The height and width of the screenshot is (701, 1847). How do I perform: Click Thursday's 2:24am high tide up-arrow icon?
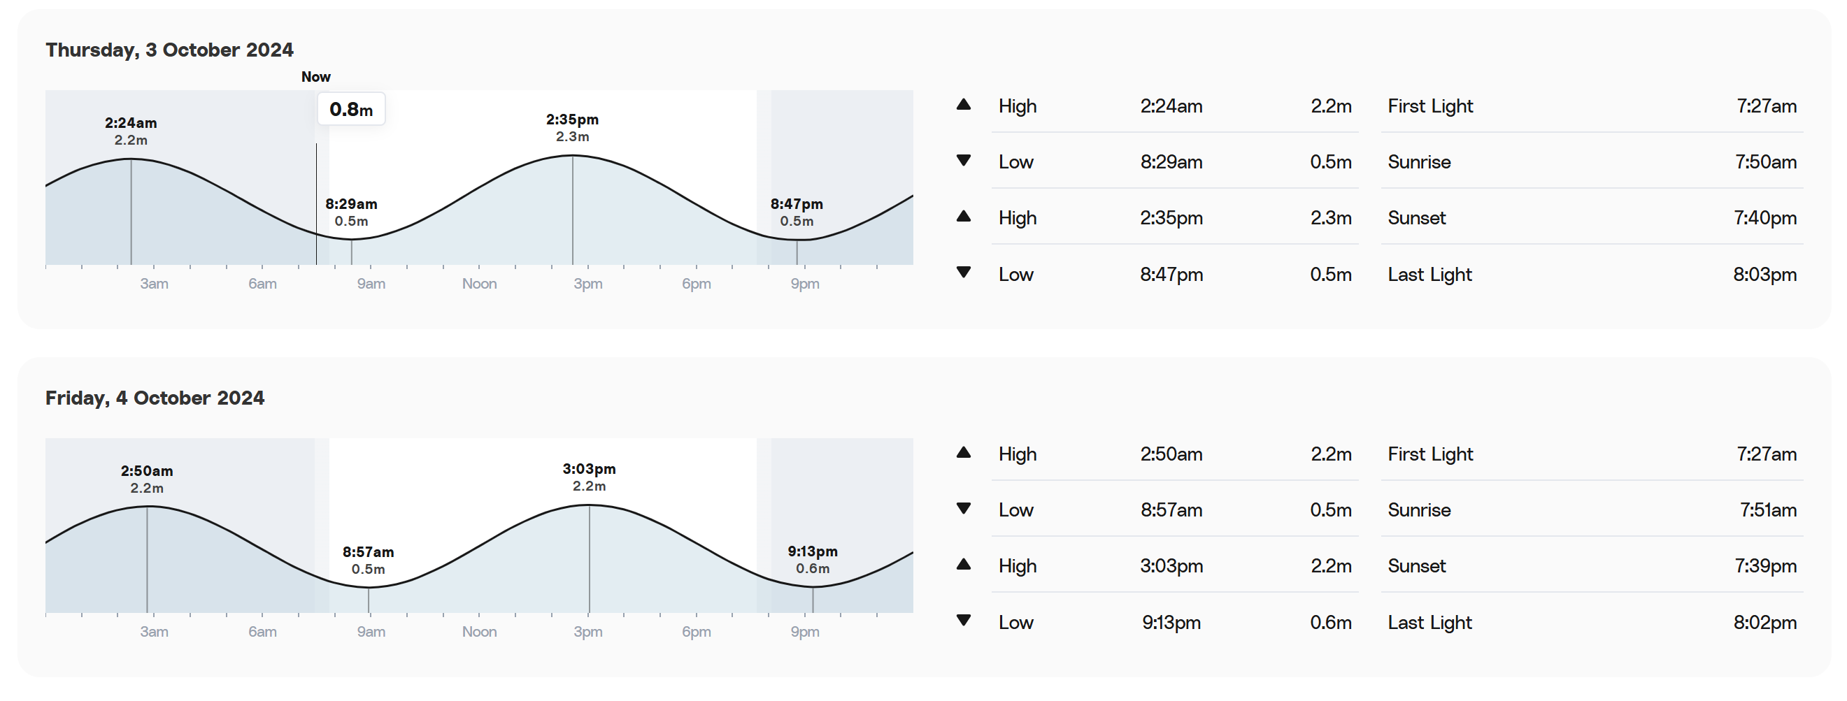964,106
